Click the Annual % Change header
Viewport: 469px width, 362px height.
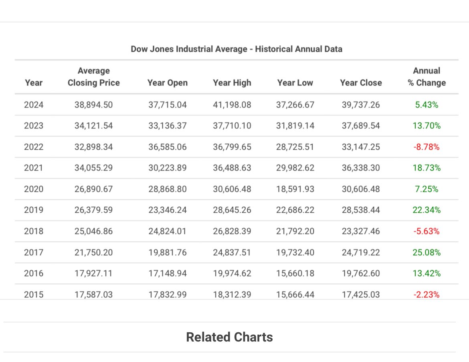[x=427, y=77]
